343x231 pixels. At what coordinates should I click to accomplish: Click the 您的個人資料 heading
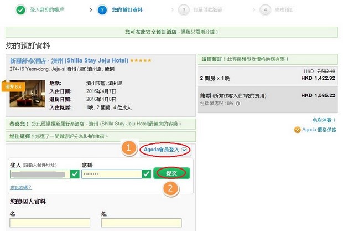[28, 202]
